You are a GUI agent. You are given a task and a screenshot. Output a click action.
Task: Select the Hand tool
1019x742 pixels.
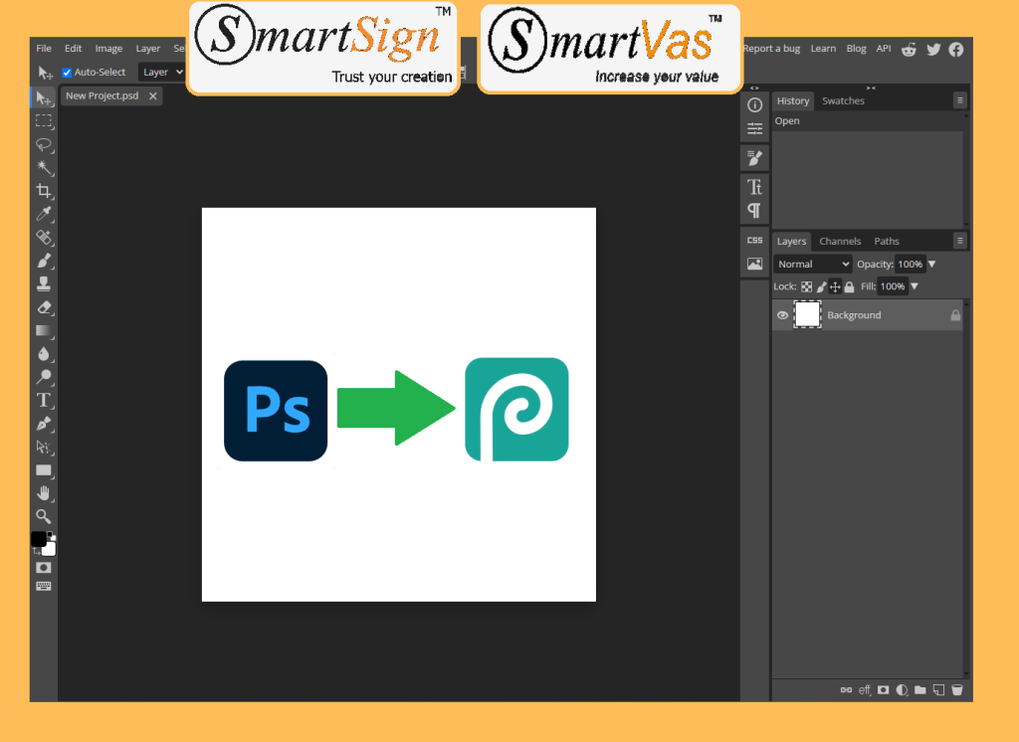pyautogui.click(x=44, y=493)
